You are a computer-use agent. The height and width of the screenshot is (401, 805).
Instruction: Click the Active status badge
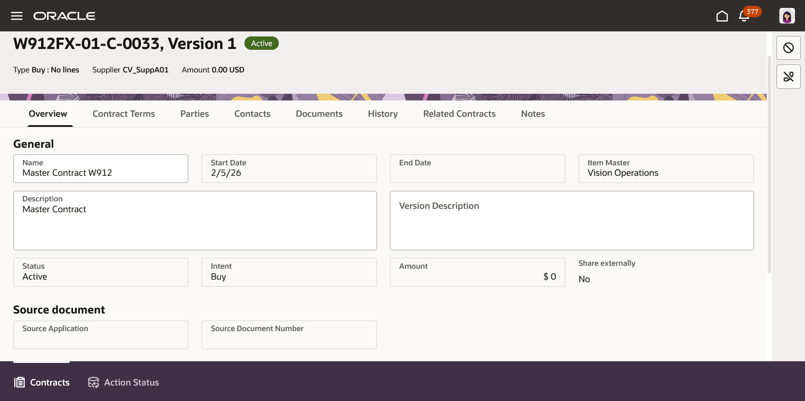[261, 43]
